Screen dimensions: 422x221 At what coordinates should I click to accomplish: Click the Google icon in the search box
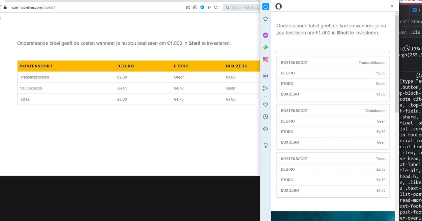point(227,7)
